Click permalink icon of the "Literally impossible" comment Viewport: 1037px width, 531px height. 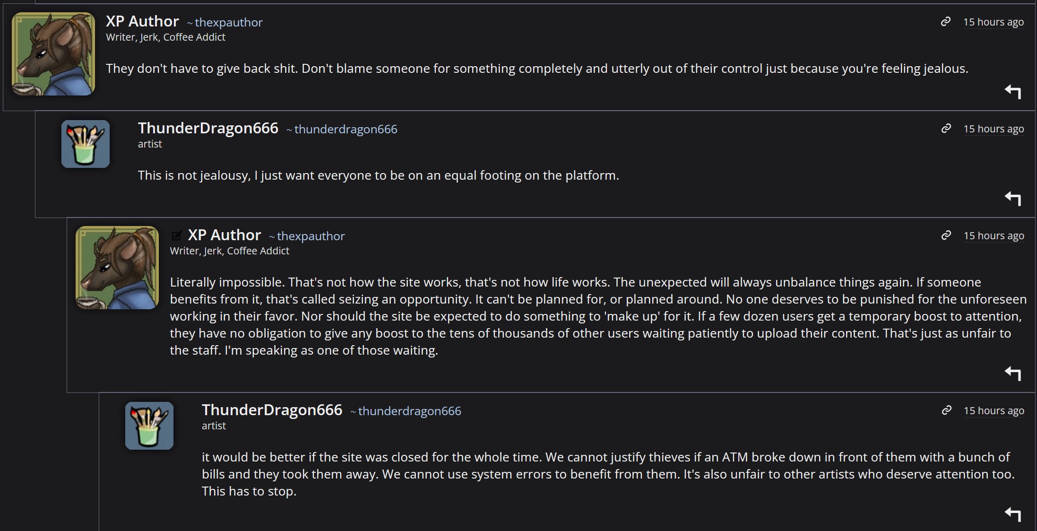pyautogui.click(x=946, y=235)
